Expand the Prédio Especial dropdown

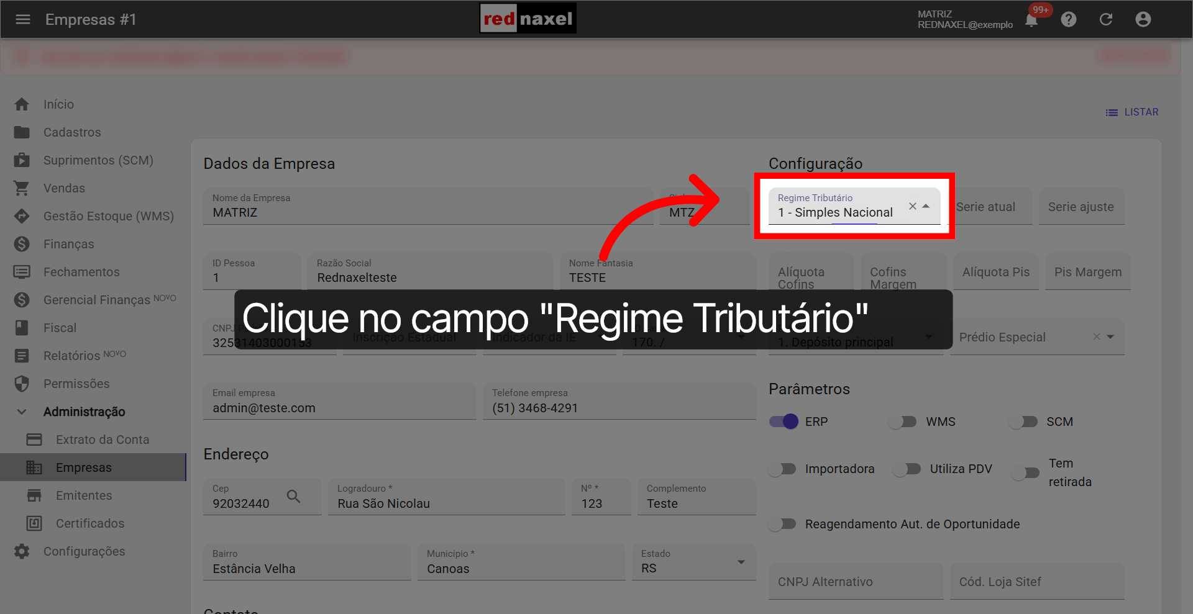[x=1110, y=336]
